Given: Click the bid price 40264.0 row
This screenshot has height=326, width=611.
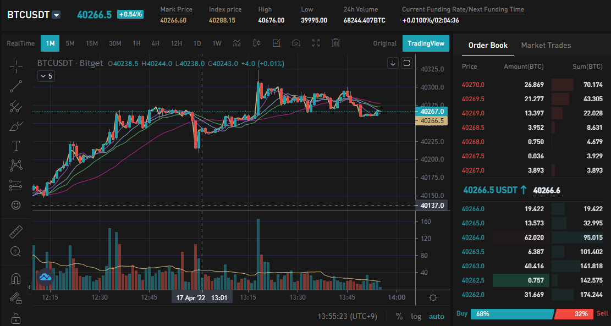Looking at the screenshot, I should click(x=532, y=237).
